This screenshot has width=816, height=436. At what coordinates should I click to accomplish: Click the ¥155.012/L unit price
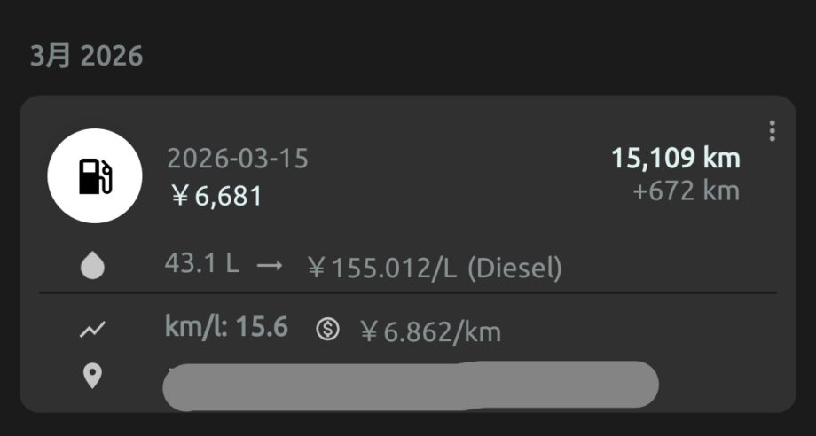click(382, 268)
